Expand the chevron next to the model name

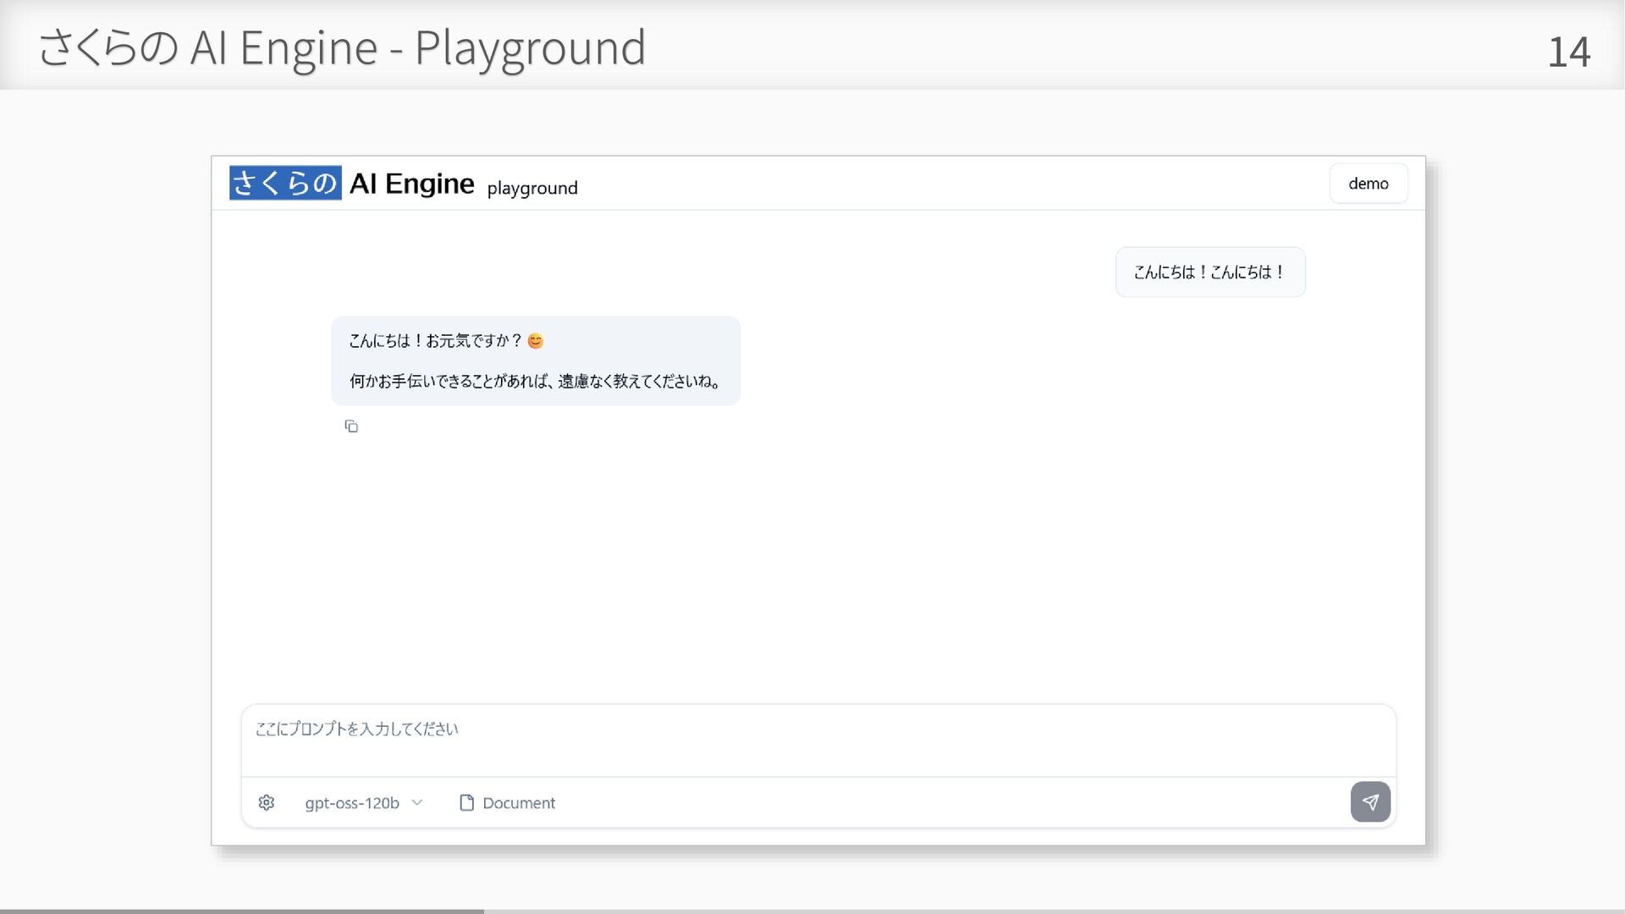click(x=417, y=802)
